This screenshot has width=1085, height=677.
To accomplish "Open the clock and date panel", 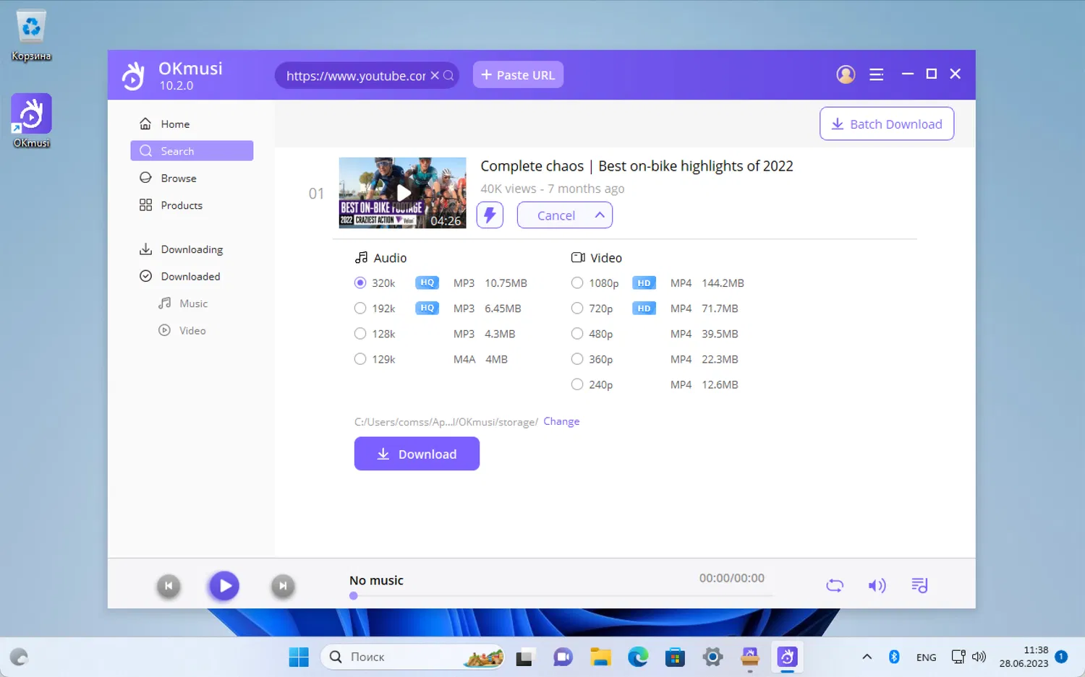I will click(1024, 657).
